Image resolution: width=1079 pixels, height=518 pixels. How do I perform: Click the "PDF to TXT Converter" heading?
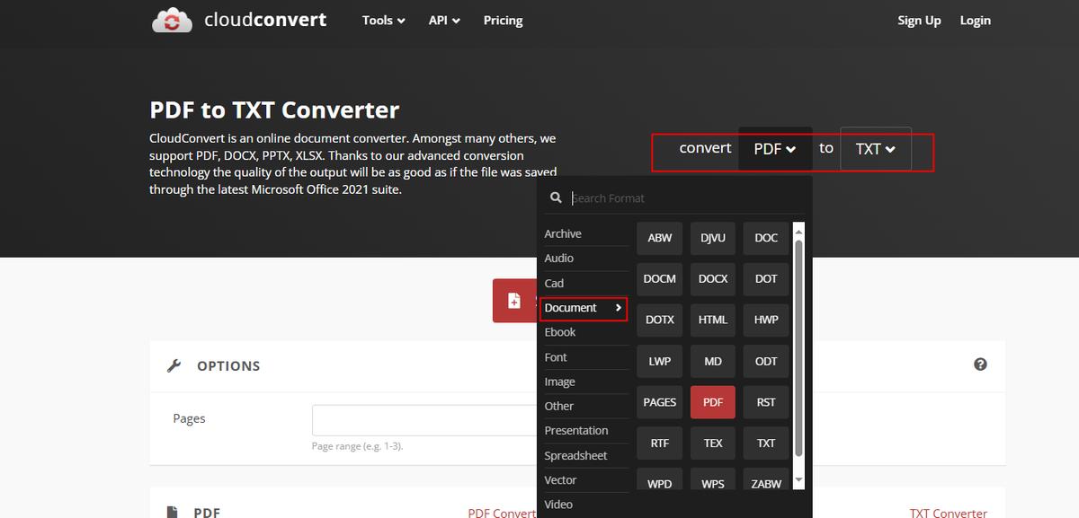[274, 110]
